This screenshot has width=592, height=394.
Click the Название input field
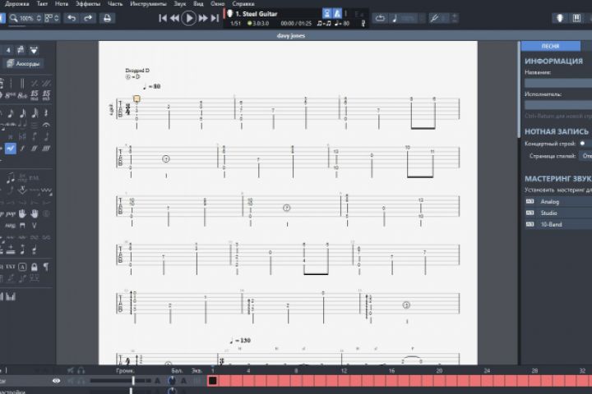click(558, 83)
